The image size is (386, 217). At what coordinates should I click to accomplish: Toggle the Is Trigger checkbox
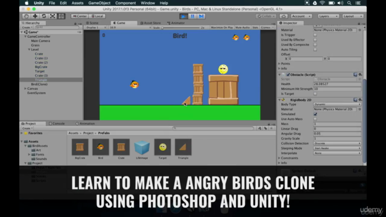[315, 35]
